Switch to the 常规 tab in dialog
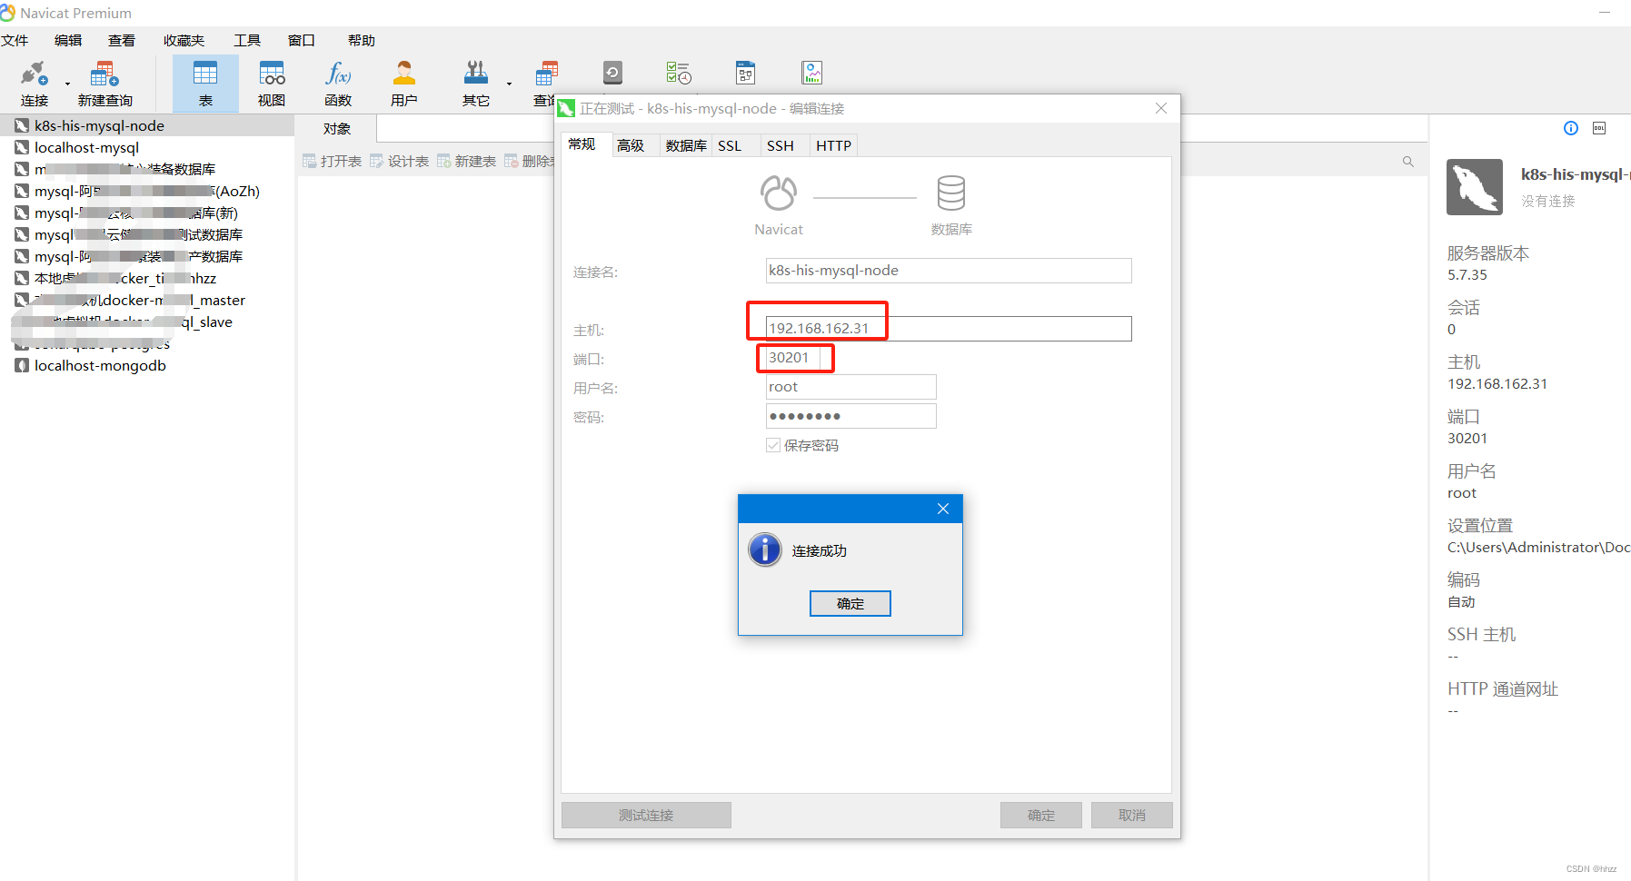 (x=582, y=144)
